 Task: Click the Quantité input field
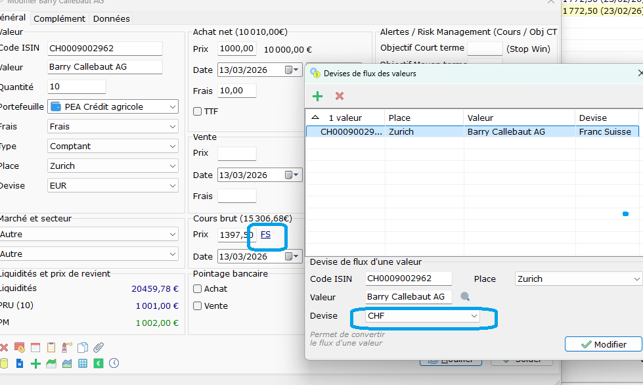pyautogui.click(x=77, y=87)
